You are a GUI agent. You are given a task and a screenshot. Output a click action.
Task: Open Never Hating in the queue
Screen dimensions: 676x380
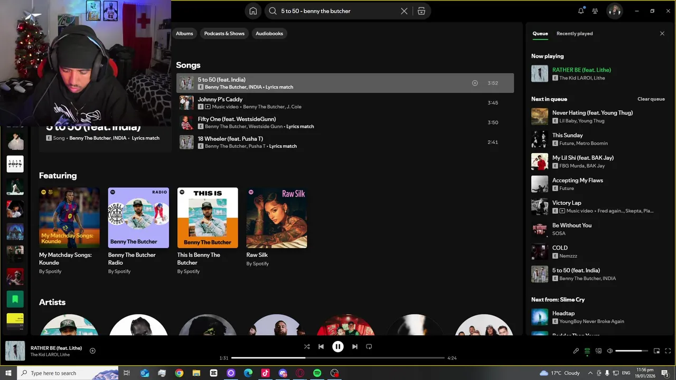pyautogui.click(x=598, y=117)
